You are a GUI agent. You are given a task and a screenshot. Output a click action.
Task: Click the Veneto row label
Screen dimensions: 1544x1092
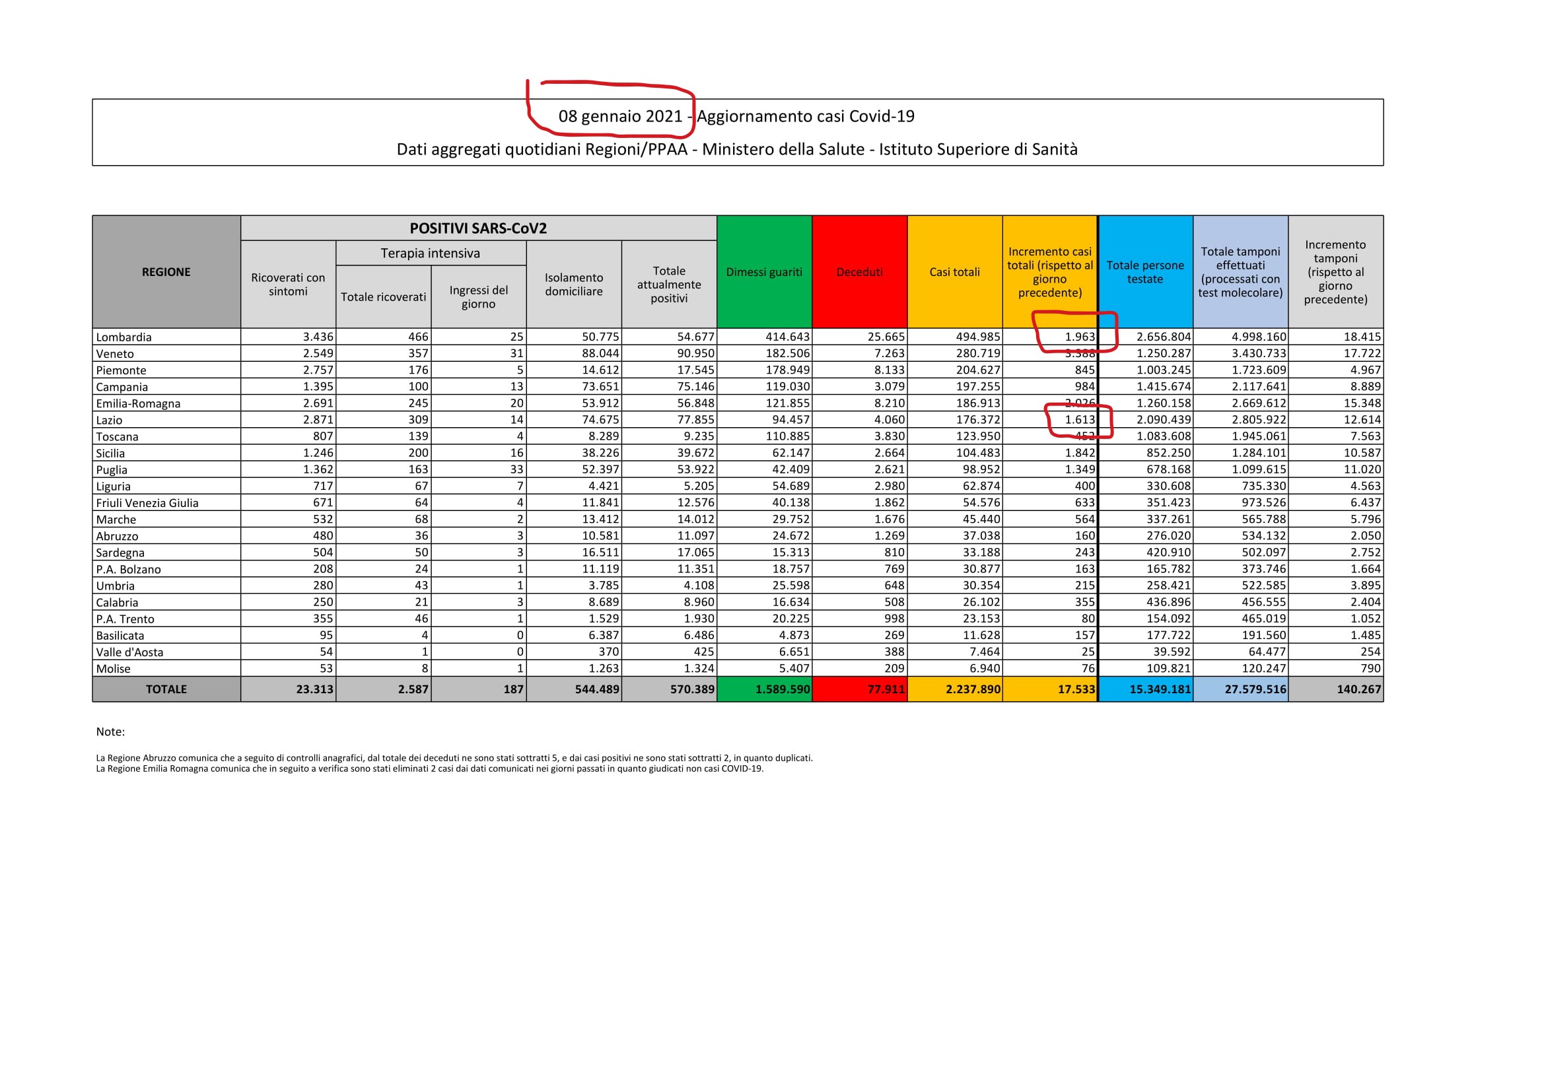pyautogui.click(x=115, y=354)
